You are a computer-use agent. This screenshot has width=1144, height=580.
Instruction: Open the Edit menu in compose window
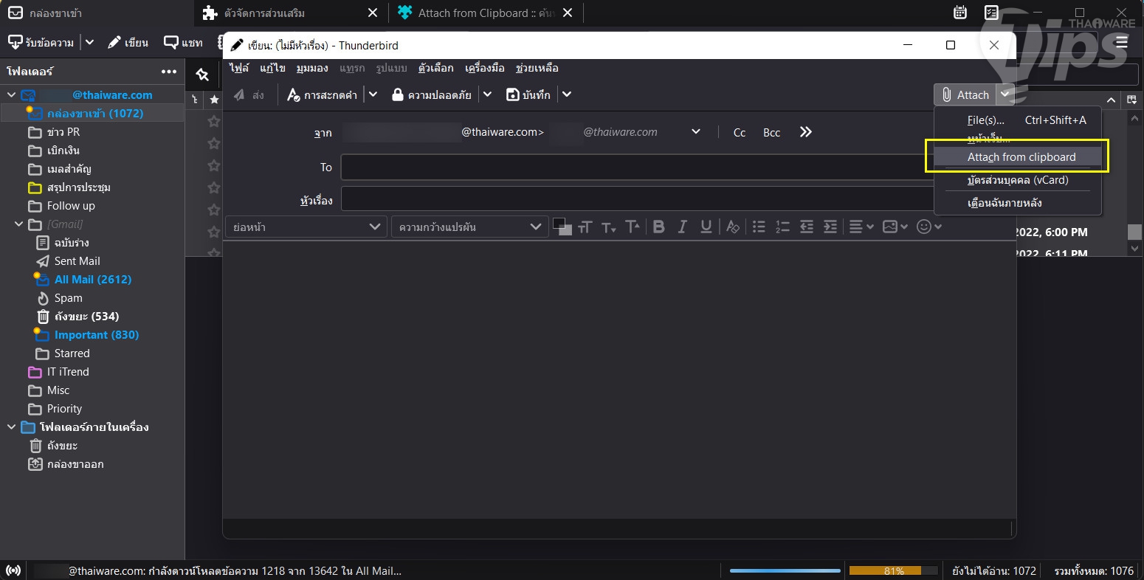tap(272, 68)
